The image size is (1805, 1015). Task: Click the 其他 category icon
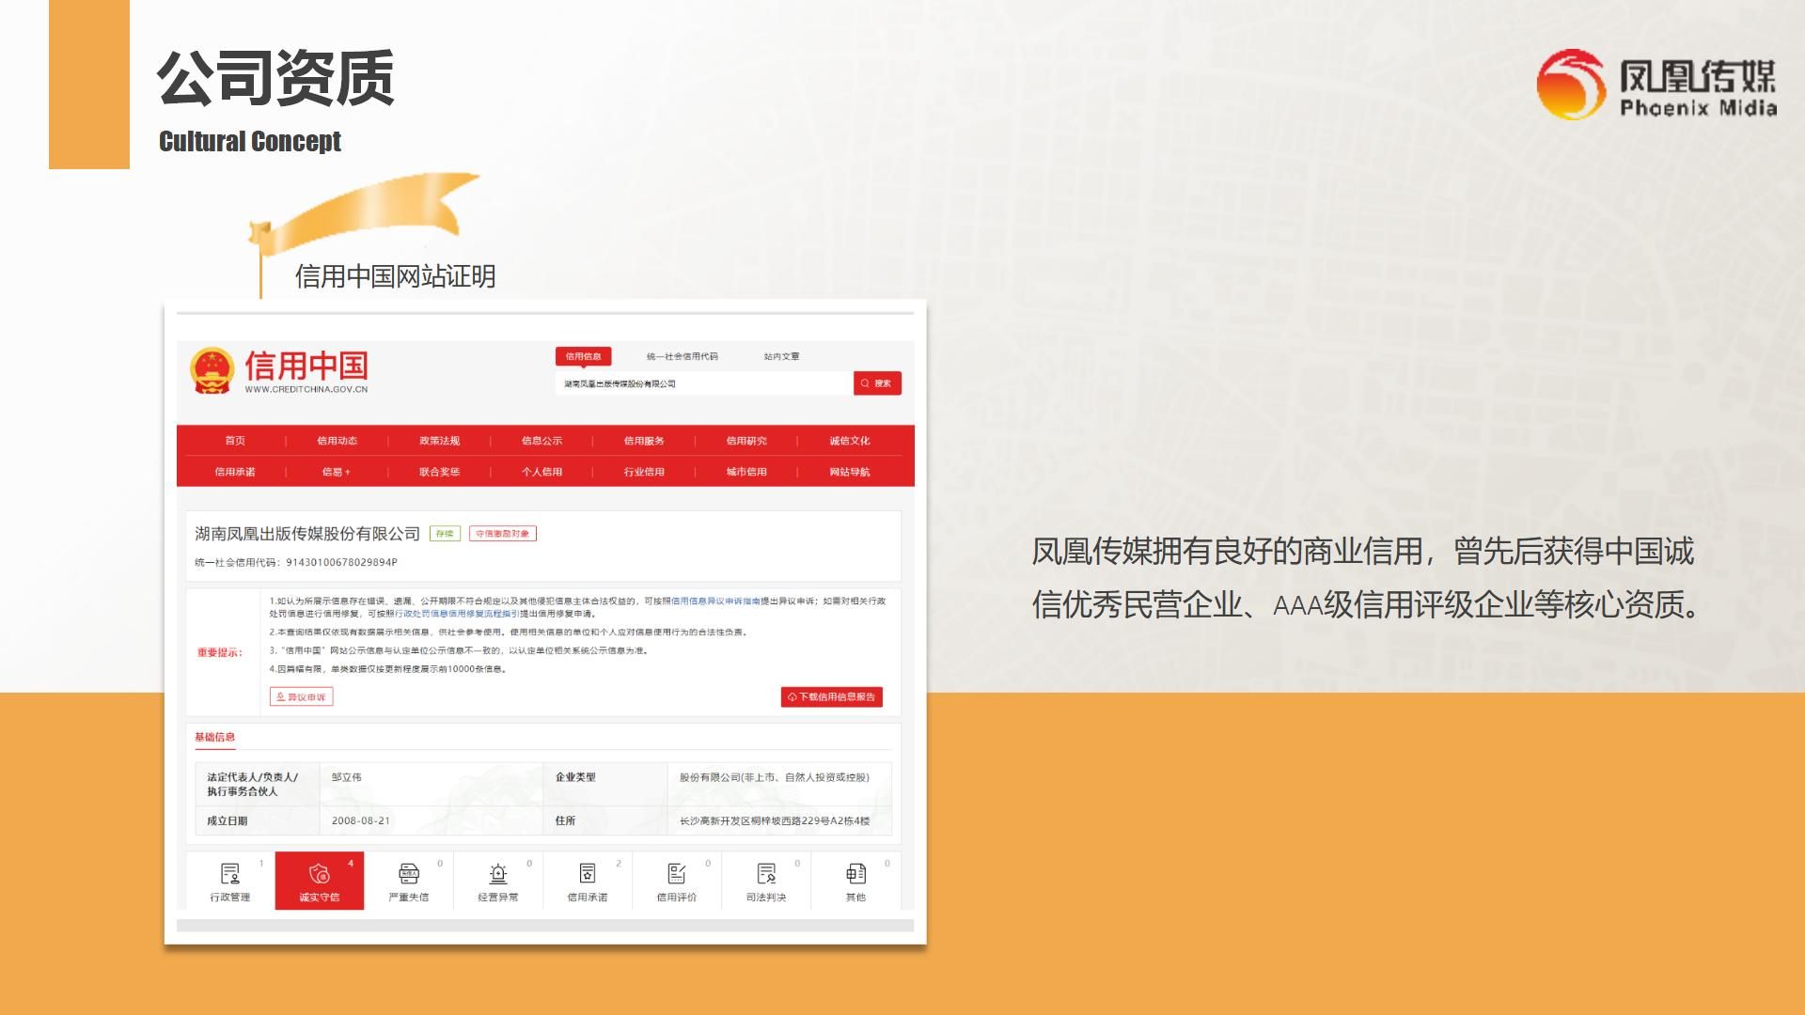(x=855, y=874)
